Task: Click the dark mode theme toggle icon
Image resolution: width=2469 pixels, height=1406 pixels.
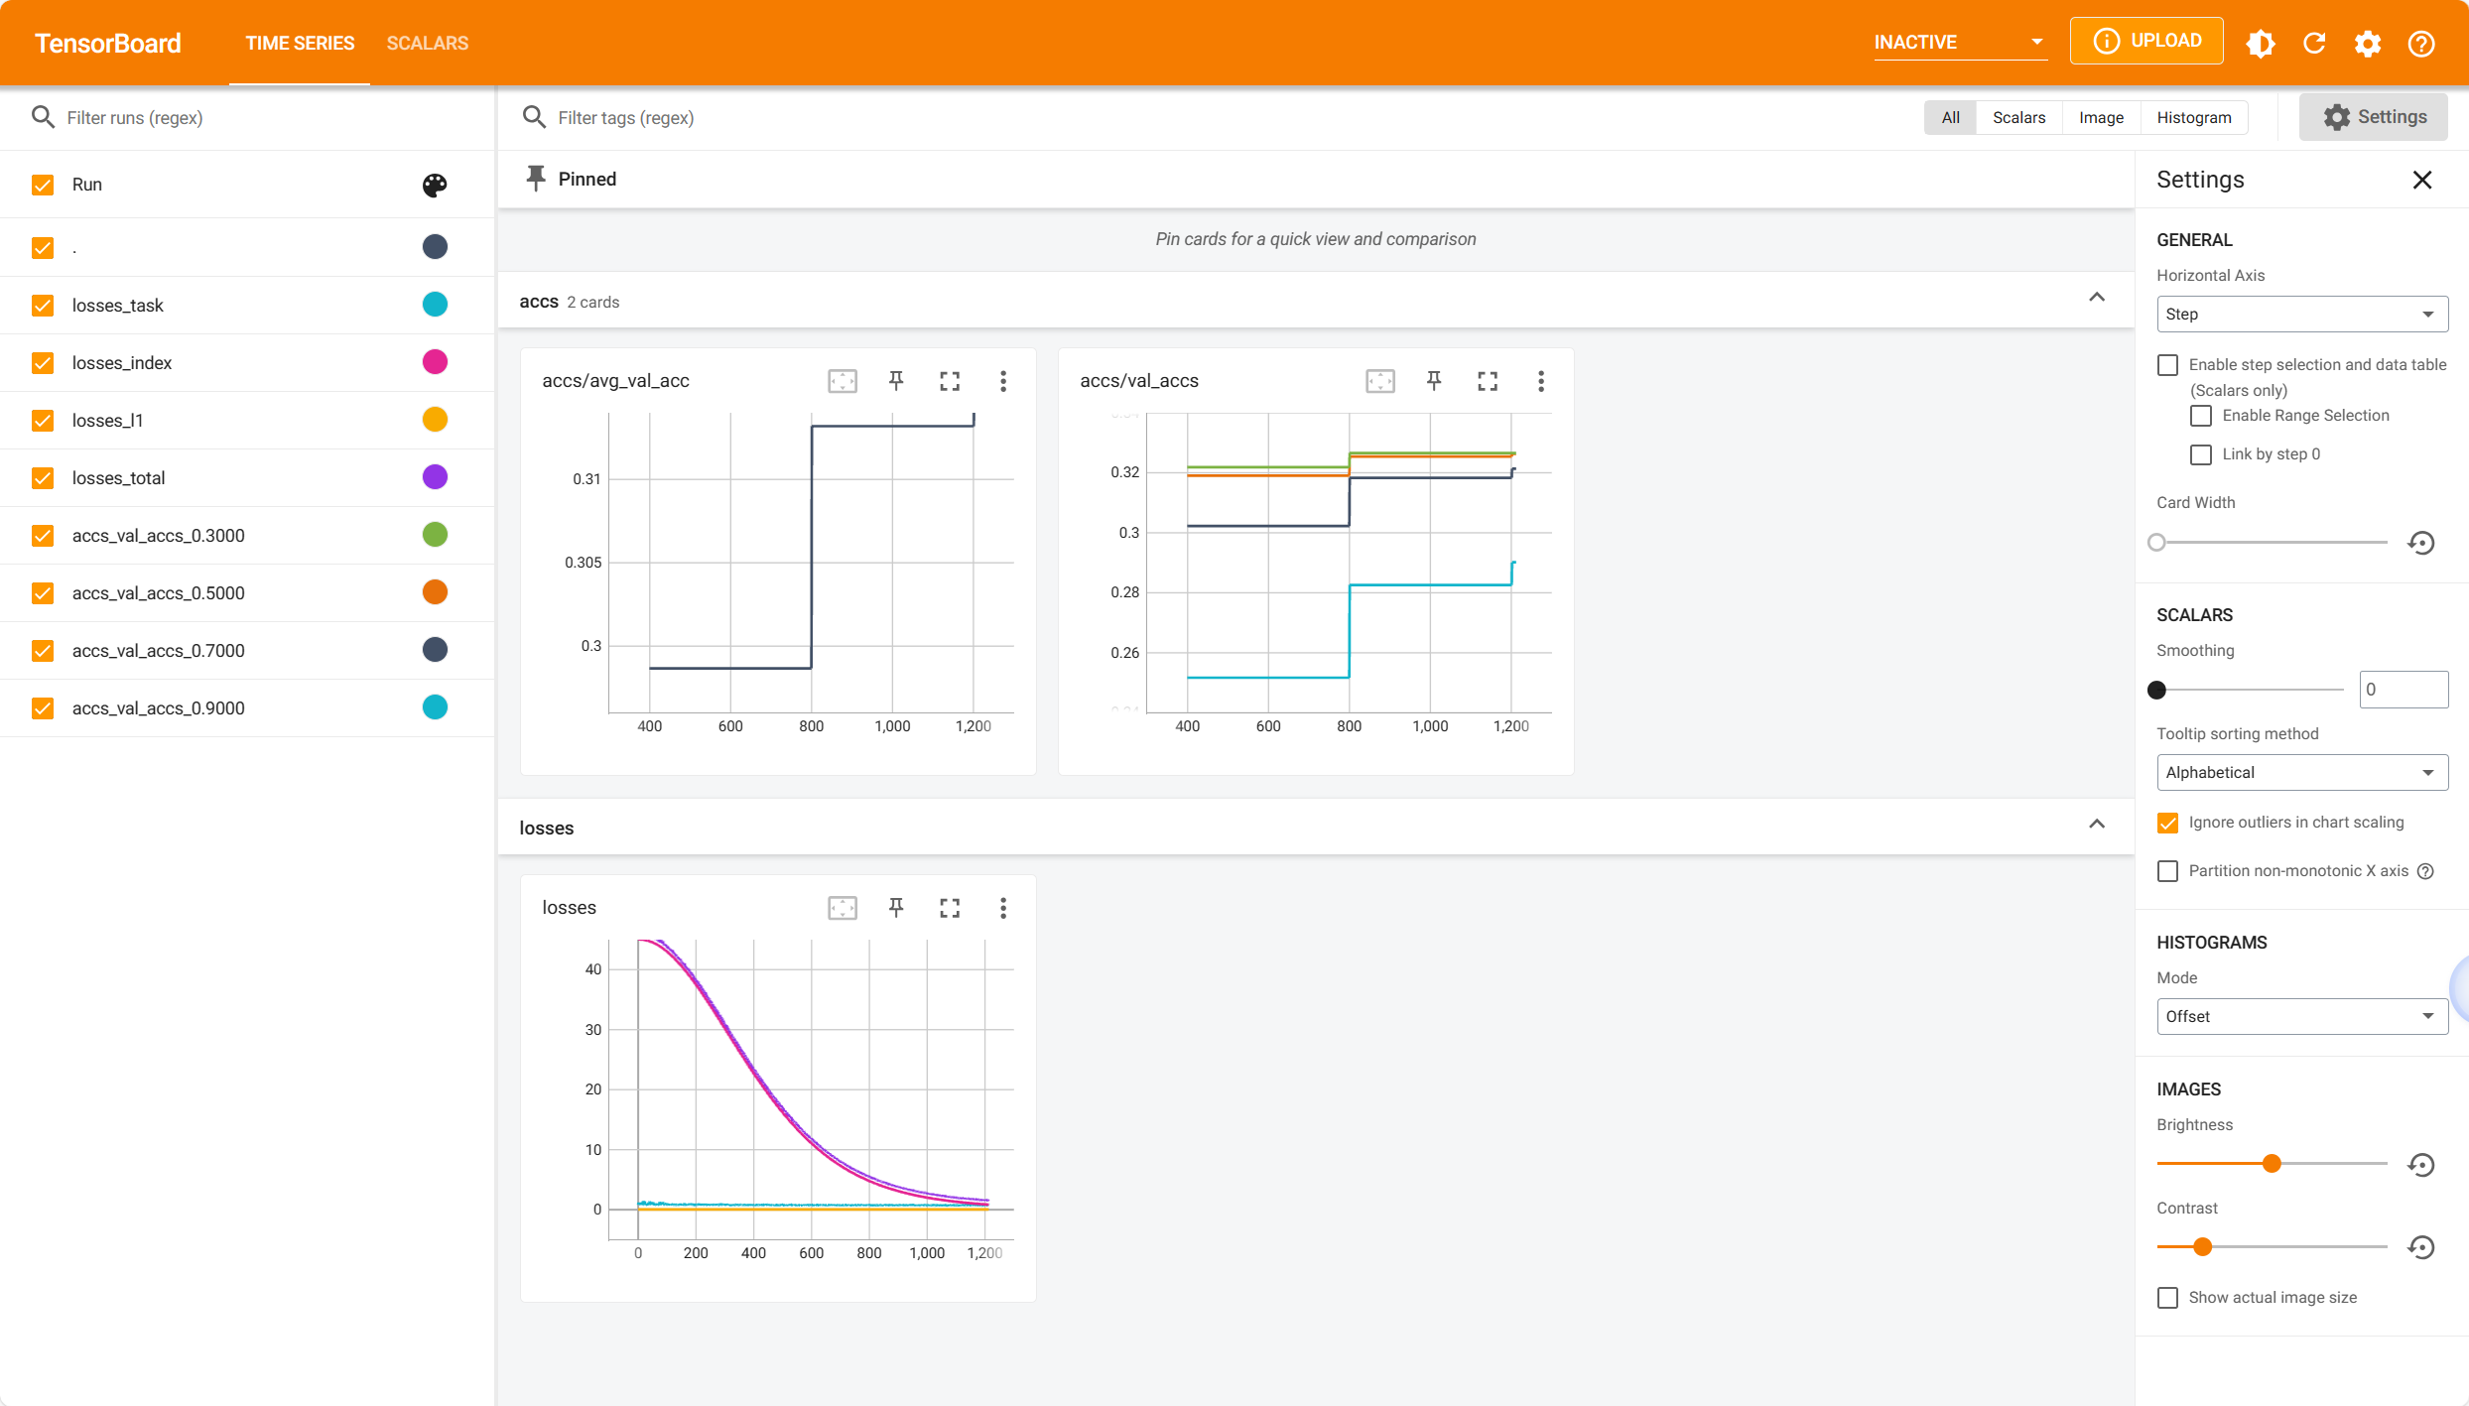Action: (x=2261, y=43)
